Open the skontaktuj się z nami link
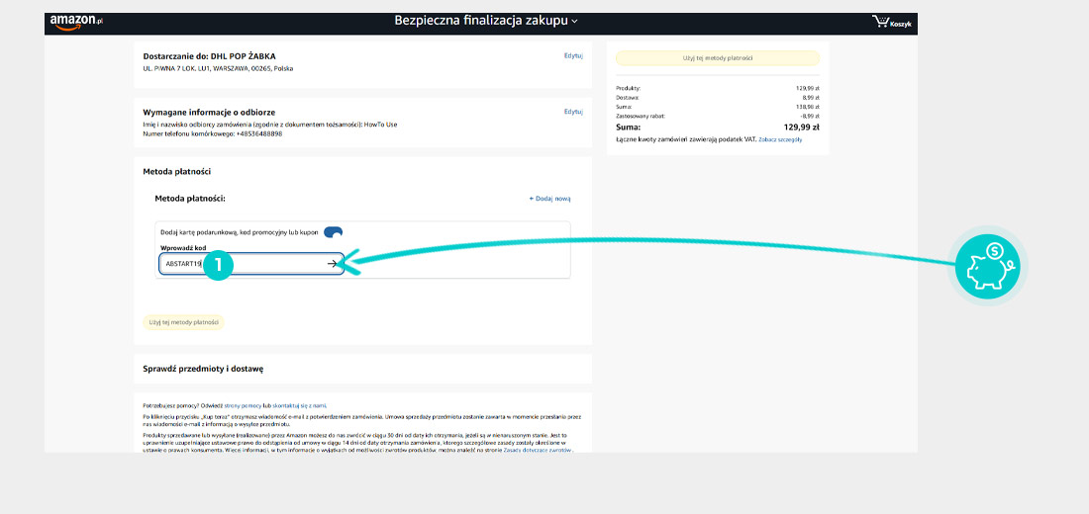Screen dimensions: 1089x514 click(299, 405)
